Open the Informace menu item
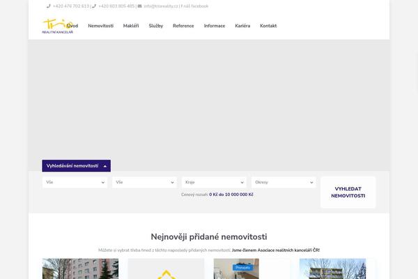 (215, 26)
